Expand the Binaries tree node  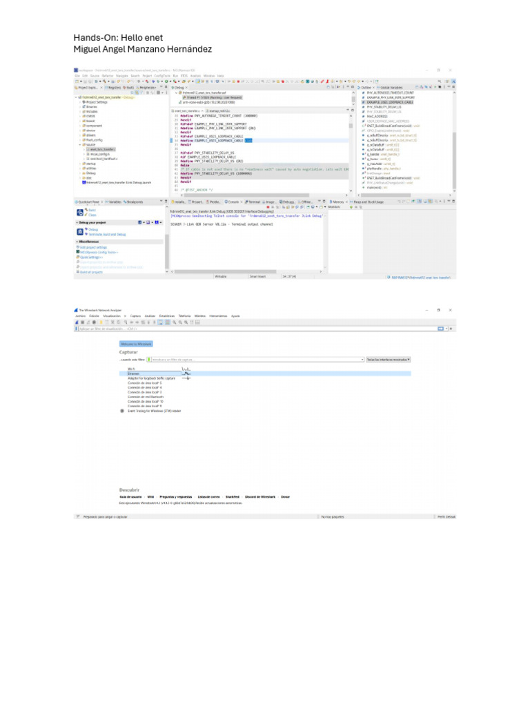80,107
